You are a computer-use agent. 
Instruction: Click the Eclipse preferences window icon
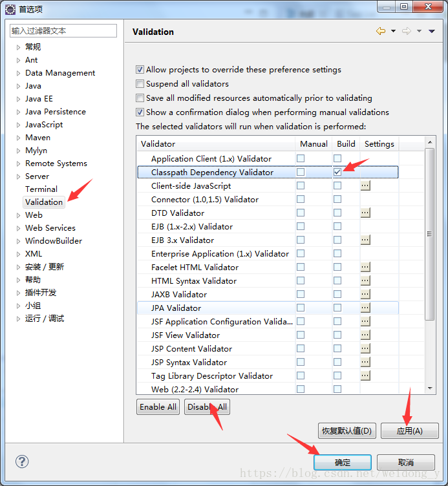click(10, 10)
